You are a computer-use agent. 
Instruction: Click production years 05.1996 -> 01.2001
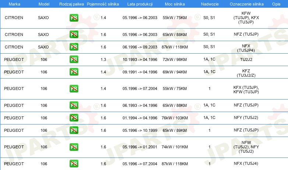[x=140, y=147]
